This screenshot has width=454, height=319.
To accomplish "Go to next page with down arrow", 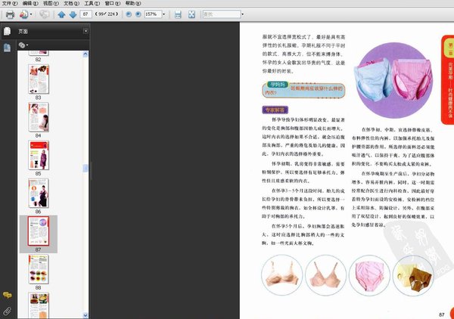I will point(73,14).
